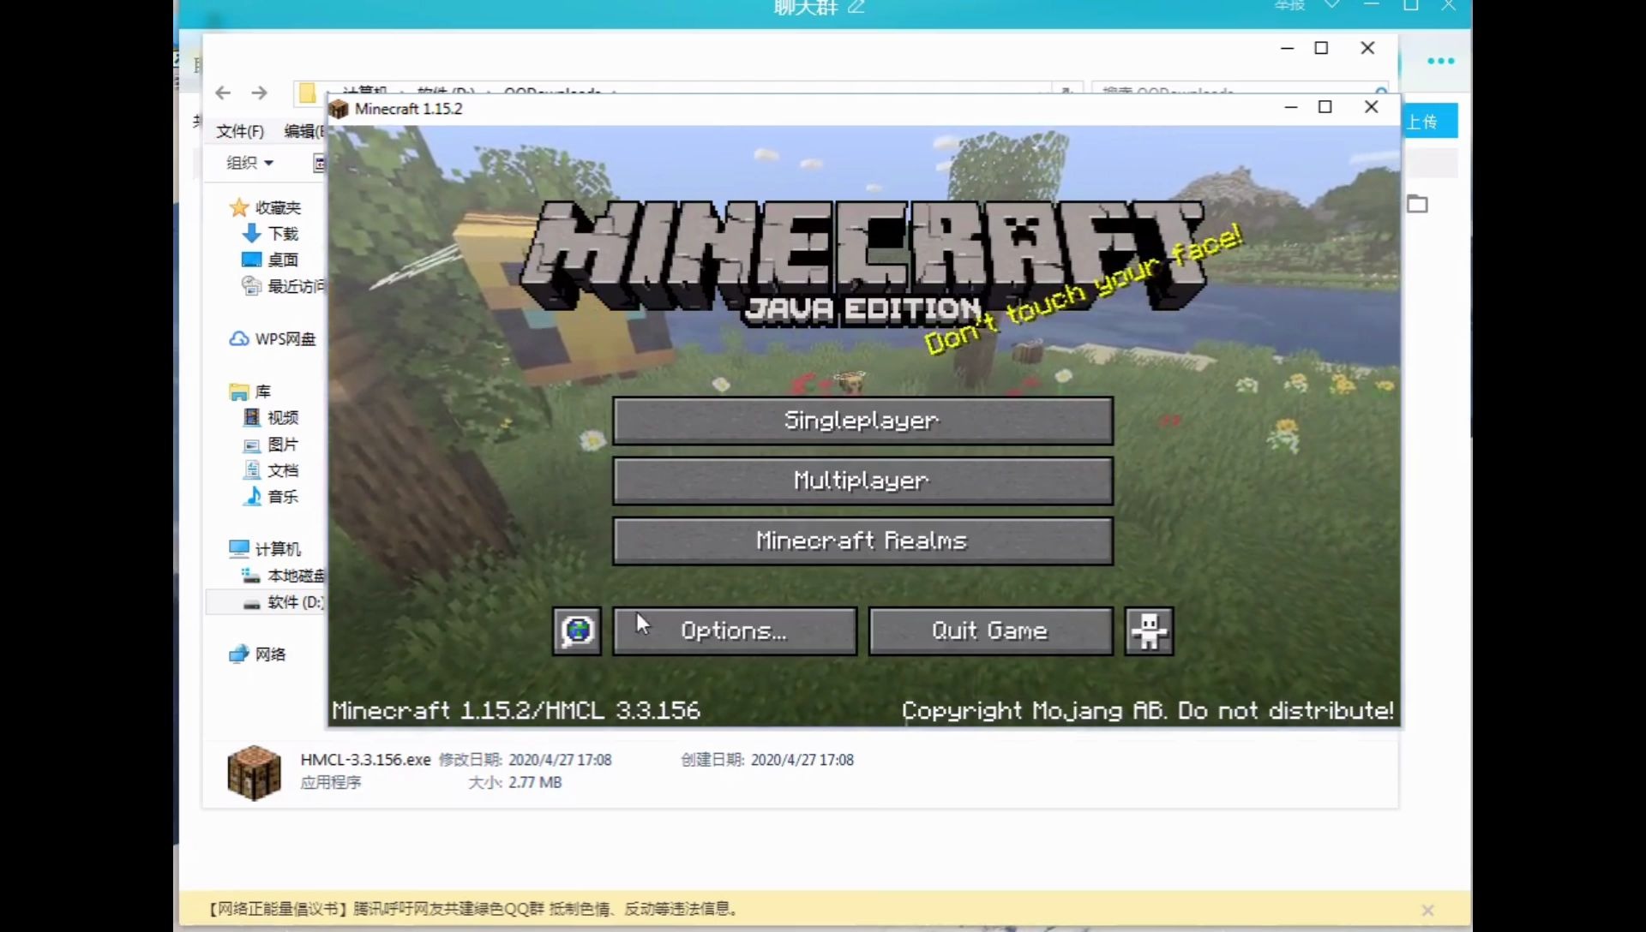Go forward in the file explorer
The height and width of the screenshot is (932, 1646).
pyautogui.click(x=259, y=93)
